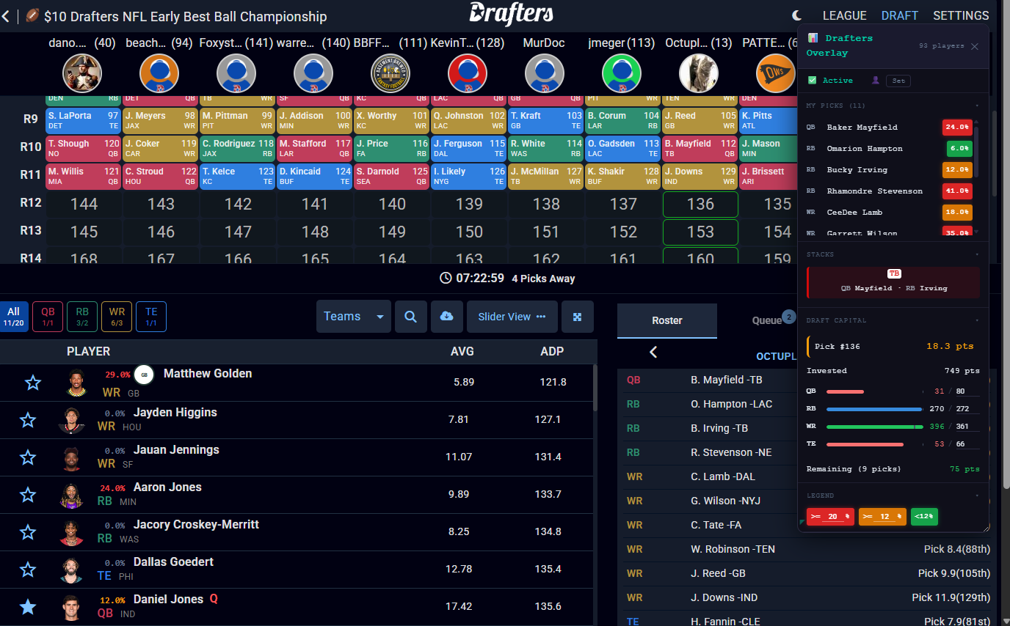Screen dimensions: 1010x626
Task: Click PATTE's orange pennant avatar
Action: (776, 73)
